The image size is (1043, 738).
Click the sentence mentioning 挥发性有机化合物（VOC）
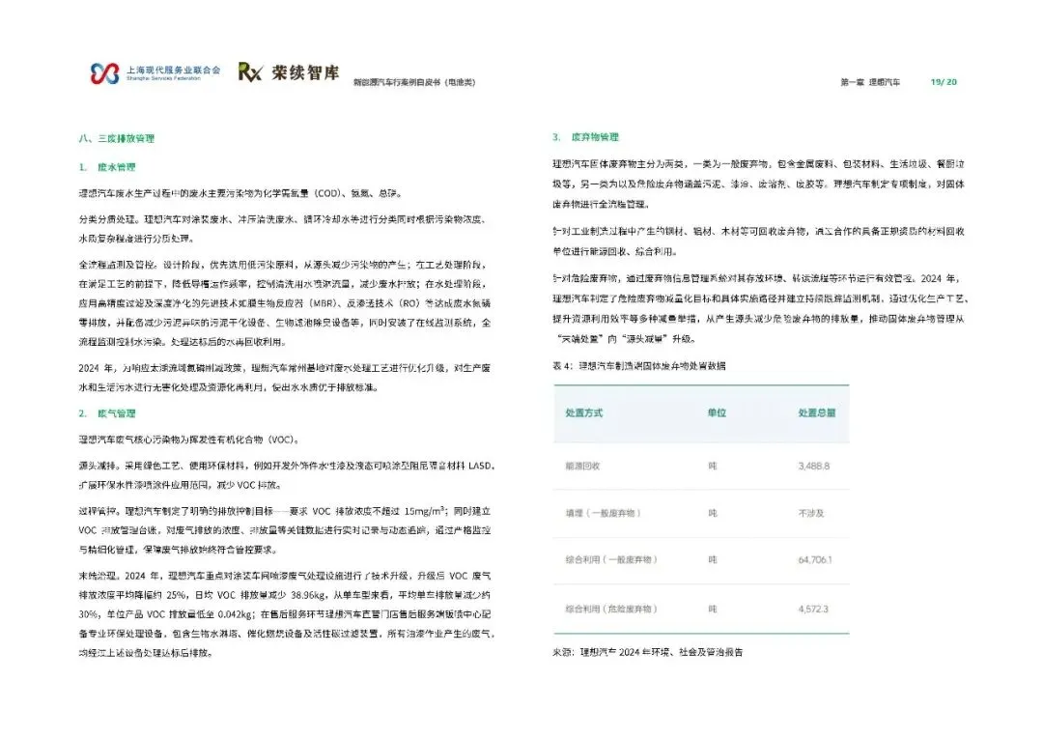(x=189, y=440)
